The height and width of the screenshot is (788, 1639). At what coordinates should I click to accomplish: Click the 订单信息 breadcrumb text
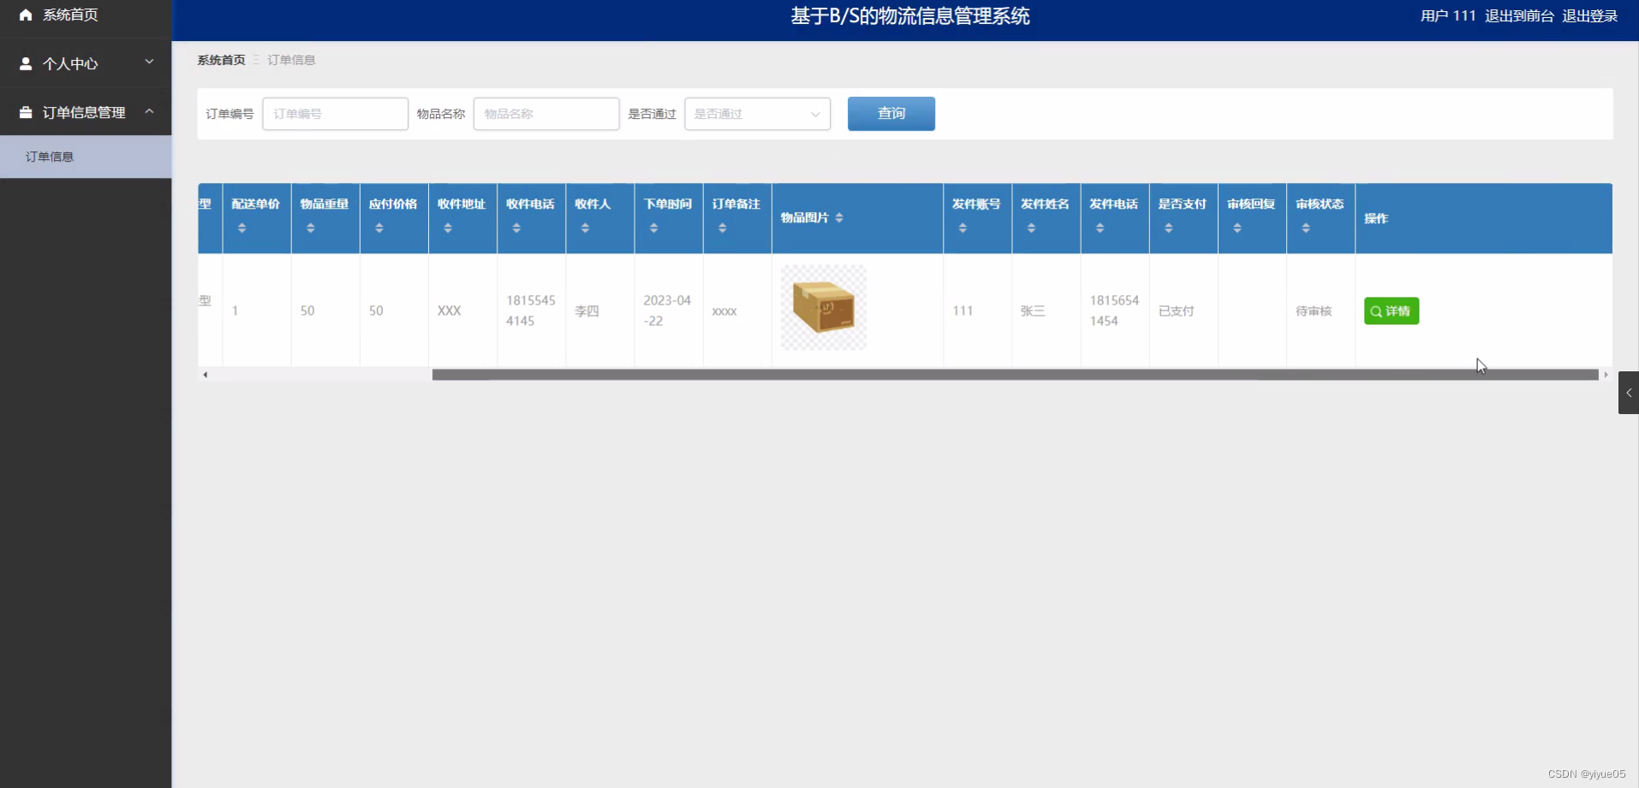click(x=291, y=60)
